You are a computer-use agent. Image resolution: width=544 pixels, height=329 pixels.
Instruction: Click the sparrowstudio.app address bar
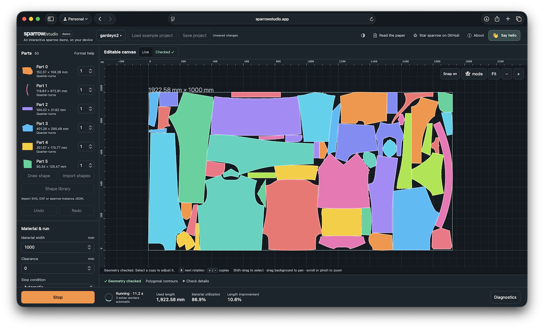(x=272, y=19)
